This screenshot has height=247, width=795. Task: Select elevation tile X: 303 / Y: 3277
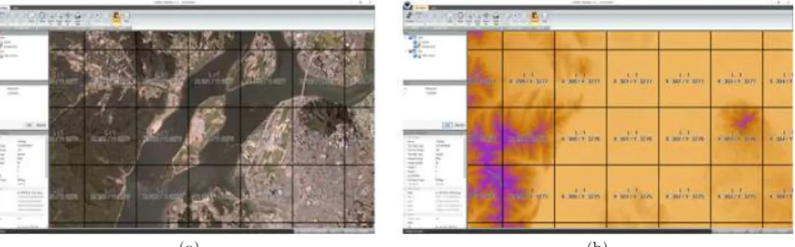pos(736,79)
